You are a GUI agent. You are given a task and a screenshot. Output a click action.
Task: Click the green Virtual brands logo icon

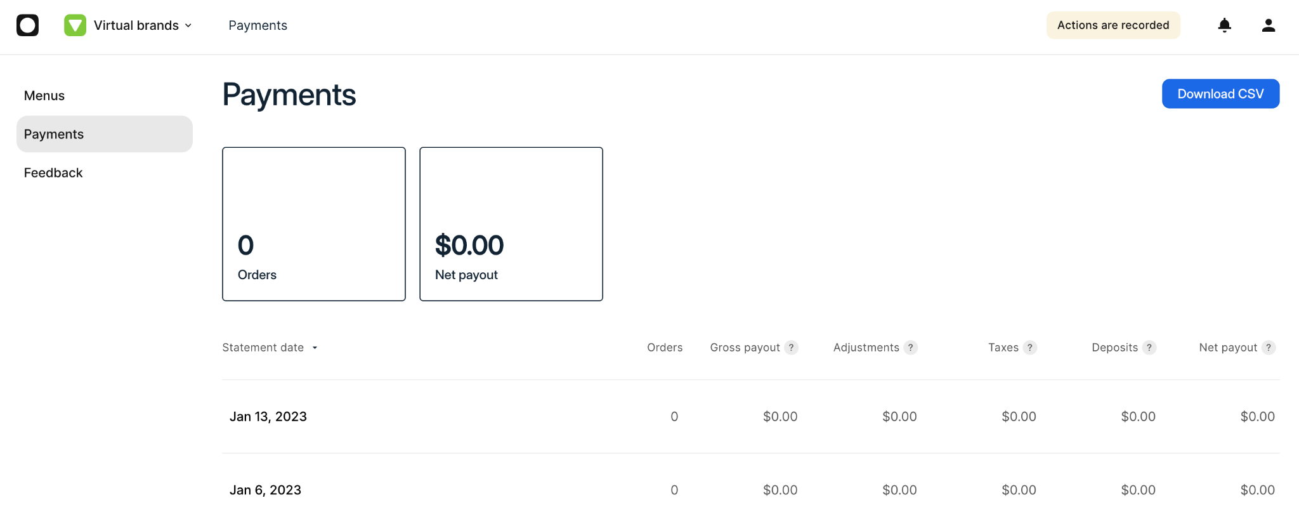(75, 25)
